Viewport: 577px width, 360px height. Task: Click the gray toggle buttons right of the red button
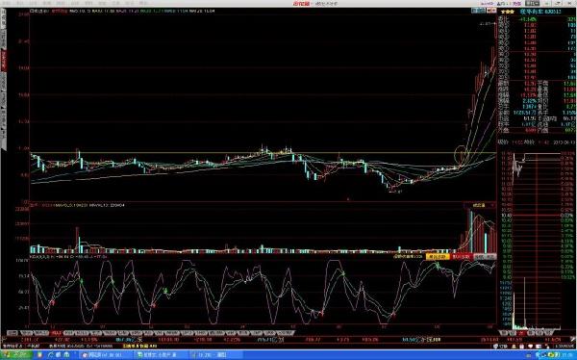[485, 256]
